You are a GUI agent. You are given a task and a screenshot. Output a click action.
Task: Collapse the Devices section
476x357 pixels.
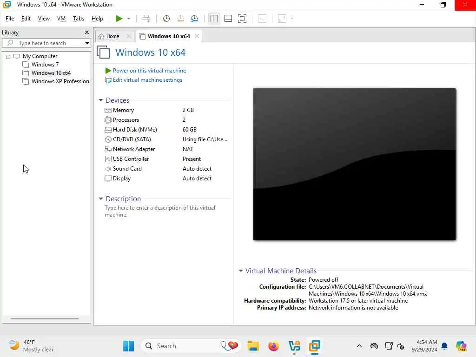(101, 100)
